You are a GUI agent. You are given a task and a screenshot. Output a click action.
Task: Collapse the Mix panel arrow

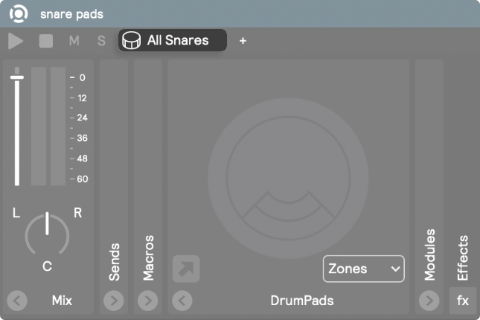point(17,301)
